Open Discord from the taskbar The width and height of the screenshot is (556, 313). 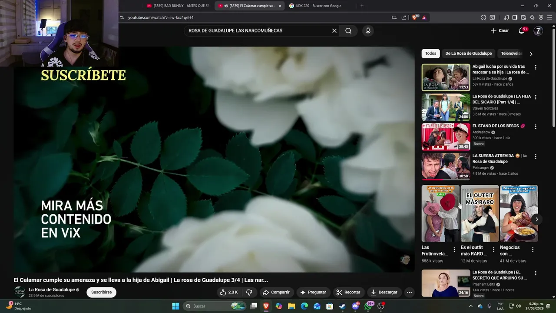click(x=355, y=306)
